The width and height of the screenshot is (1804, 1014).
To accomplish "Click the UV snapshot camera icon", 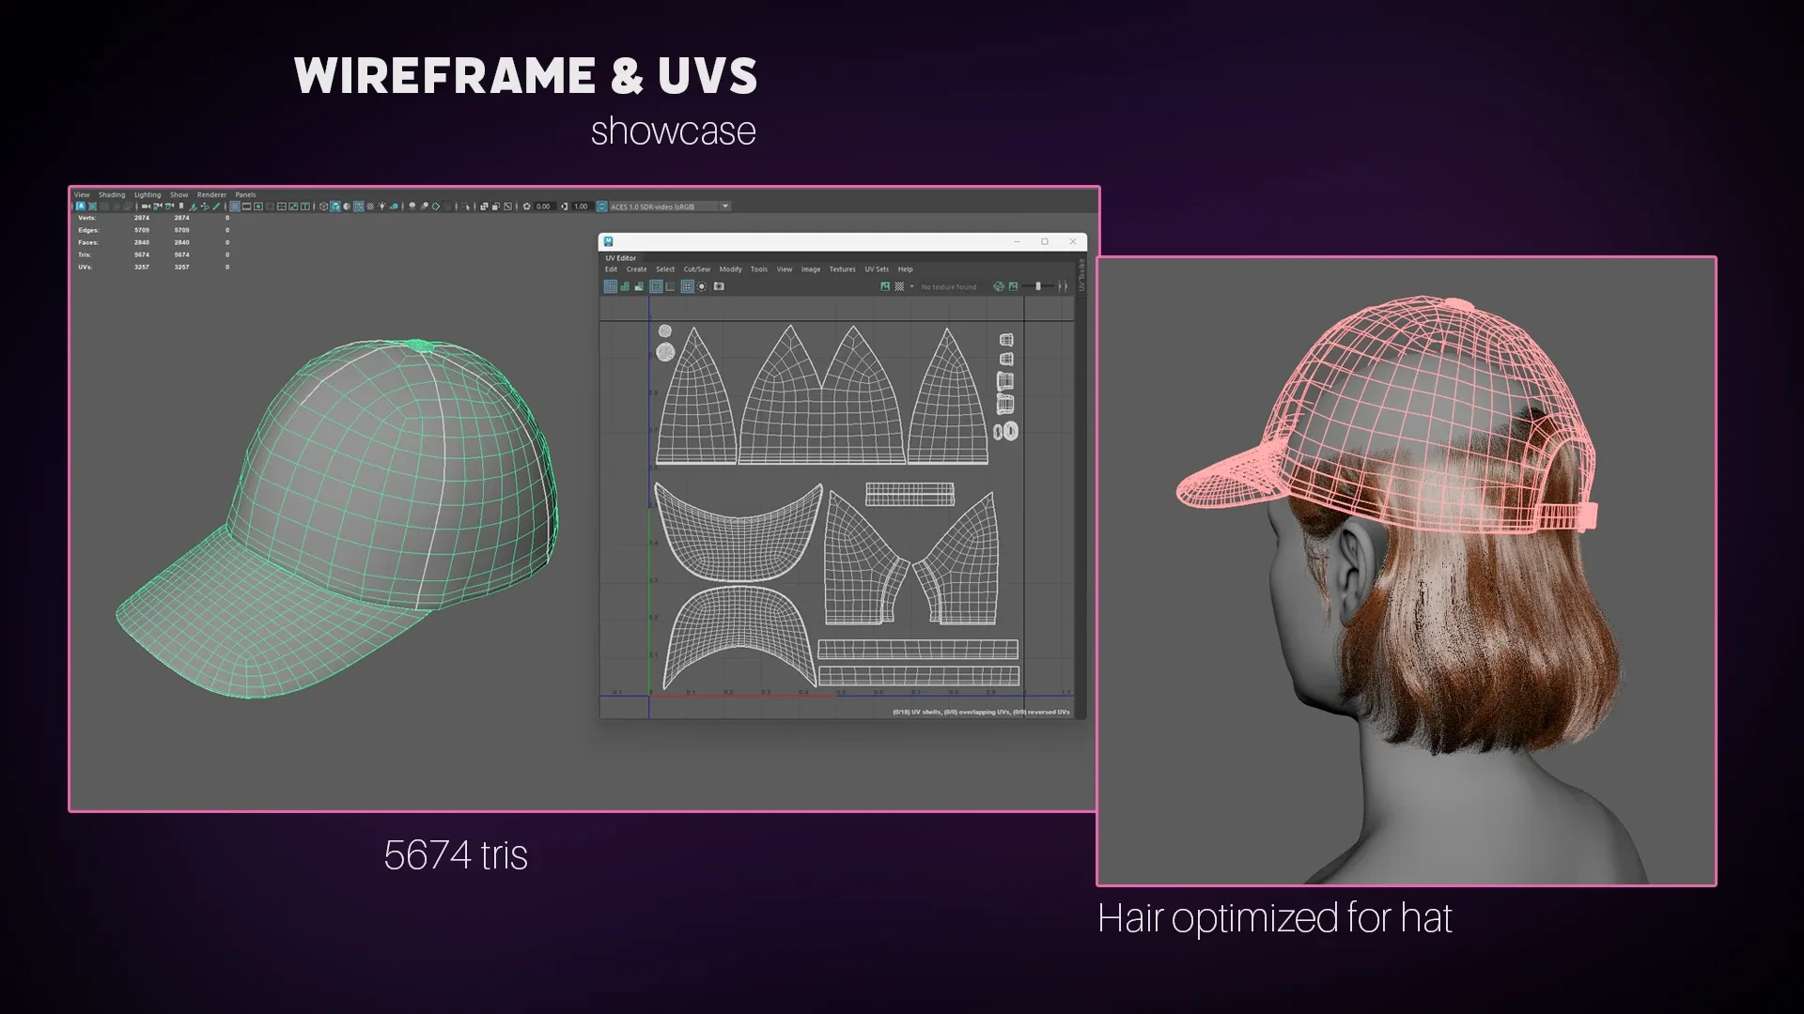I will pos(719,286).
